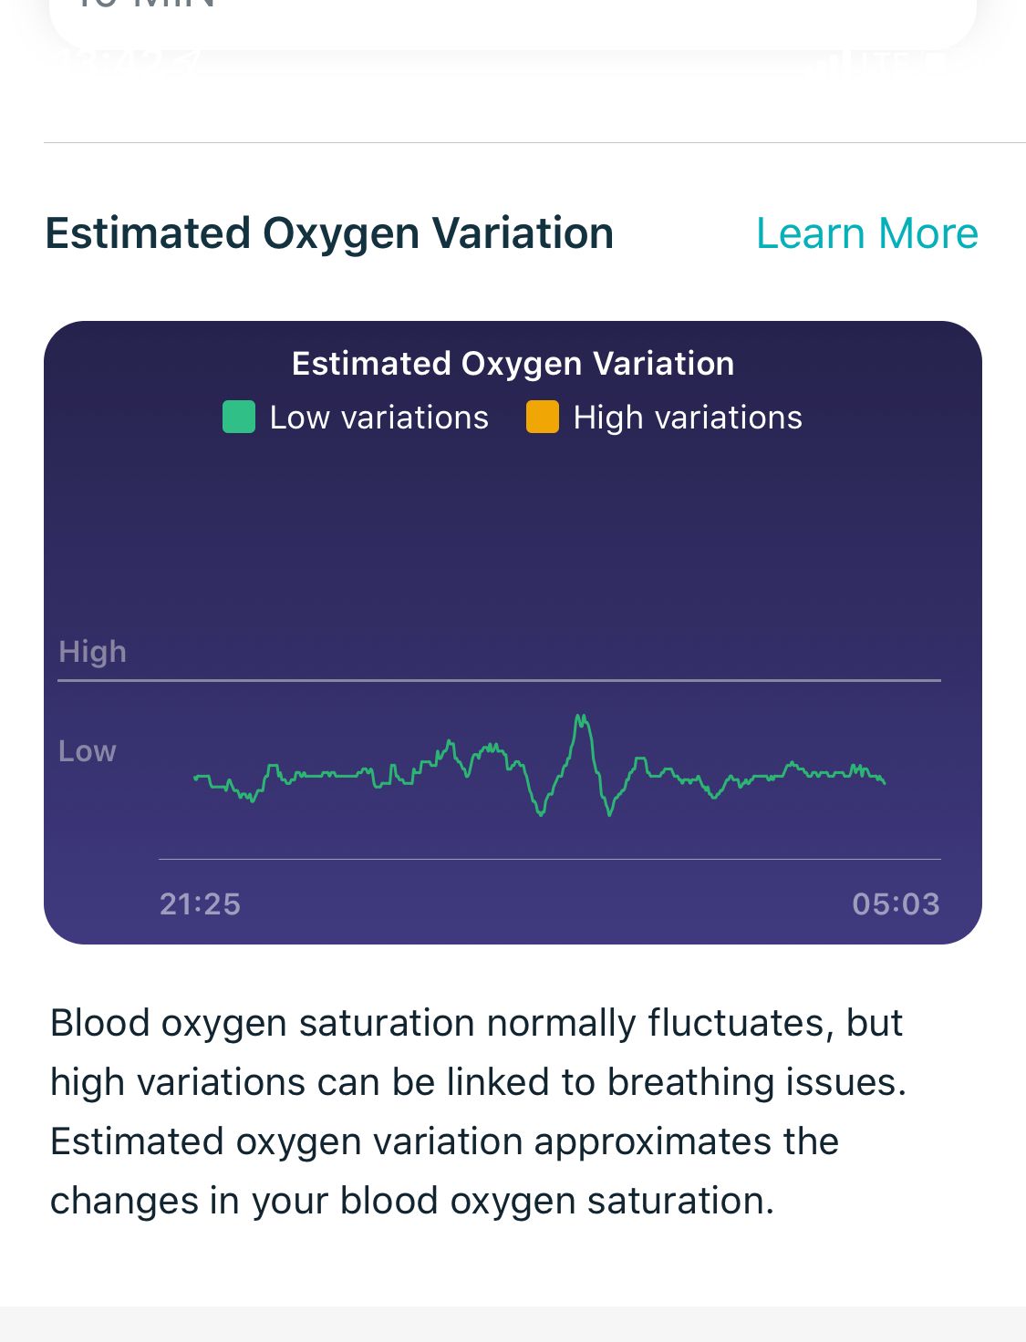Tap the start time 21:25 label
Screen dimensions: 1026x1342
200,903
